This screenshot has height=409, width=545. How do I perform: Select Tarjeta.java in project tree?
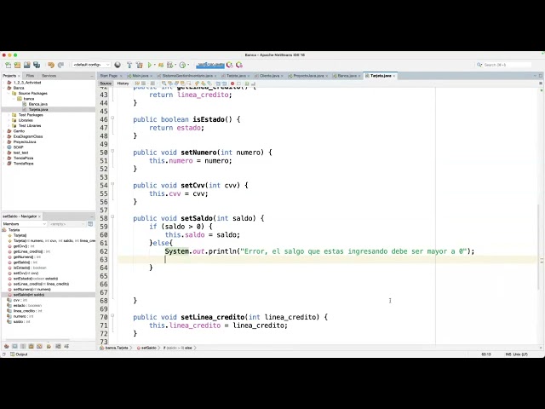[x=38, y=109]
